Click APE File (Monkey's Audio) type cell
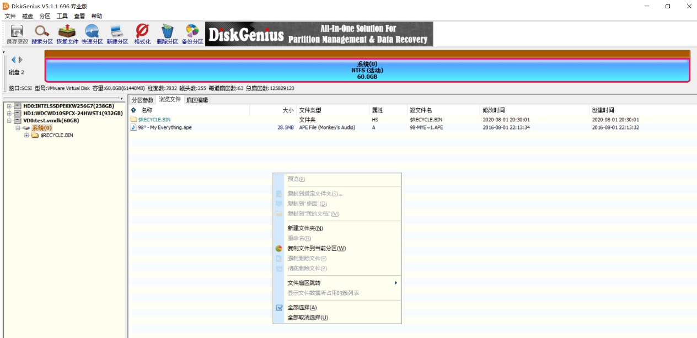 tap(328, 127)
